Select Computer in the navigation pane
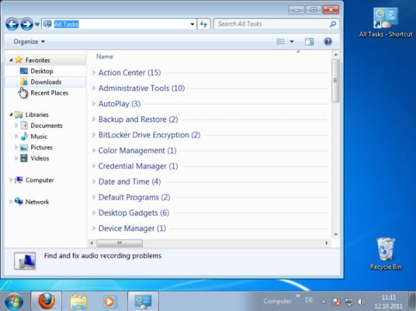 pyautogui.click(x=39, y=180)
